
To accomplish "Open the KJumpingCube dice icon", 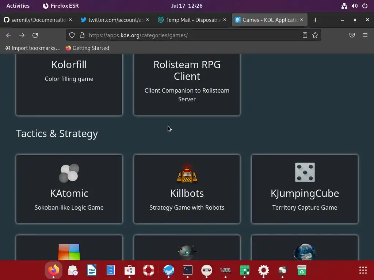I will (x=305, y=172).
